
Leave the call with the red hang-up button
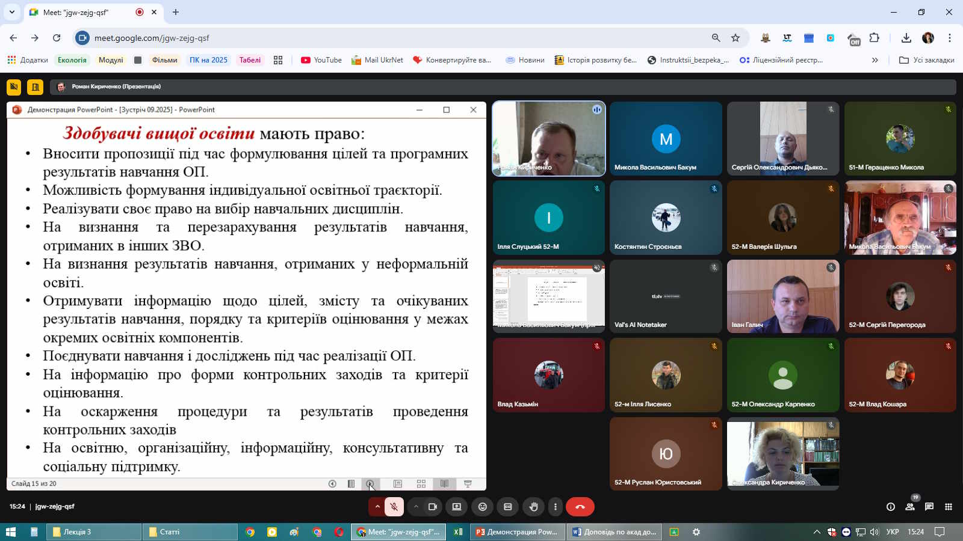click(x=580, y=507)
